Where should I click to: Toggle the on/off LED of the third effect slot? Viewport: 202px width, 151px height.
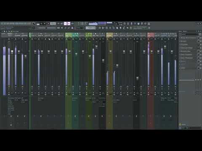(x=201, y=44)
